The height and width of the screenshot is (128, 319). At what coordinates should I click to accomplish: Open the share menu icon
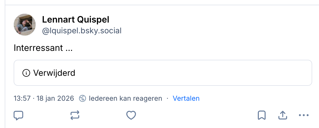point(282,115)
